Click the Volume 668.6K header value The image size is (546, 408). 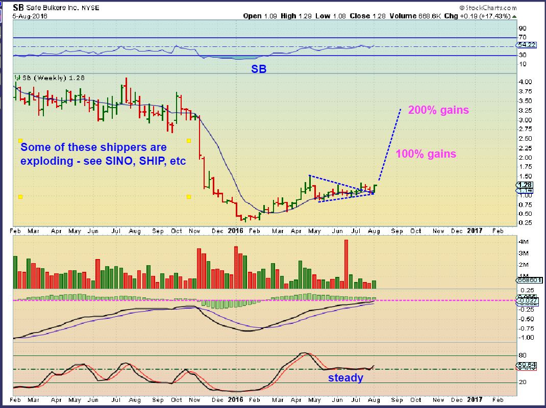point(415,16)
